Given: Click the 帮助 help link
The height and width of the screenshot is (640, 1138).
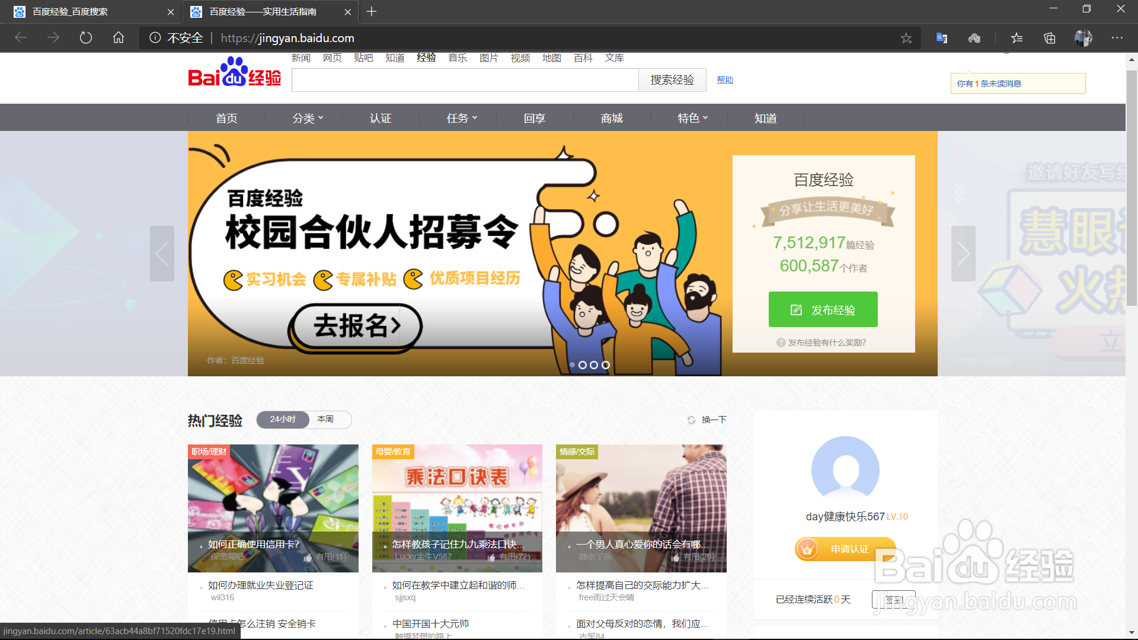Looking at the screenshot, I should pyautogui.click(x=724, y=79).
